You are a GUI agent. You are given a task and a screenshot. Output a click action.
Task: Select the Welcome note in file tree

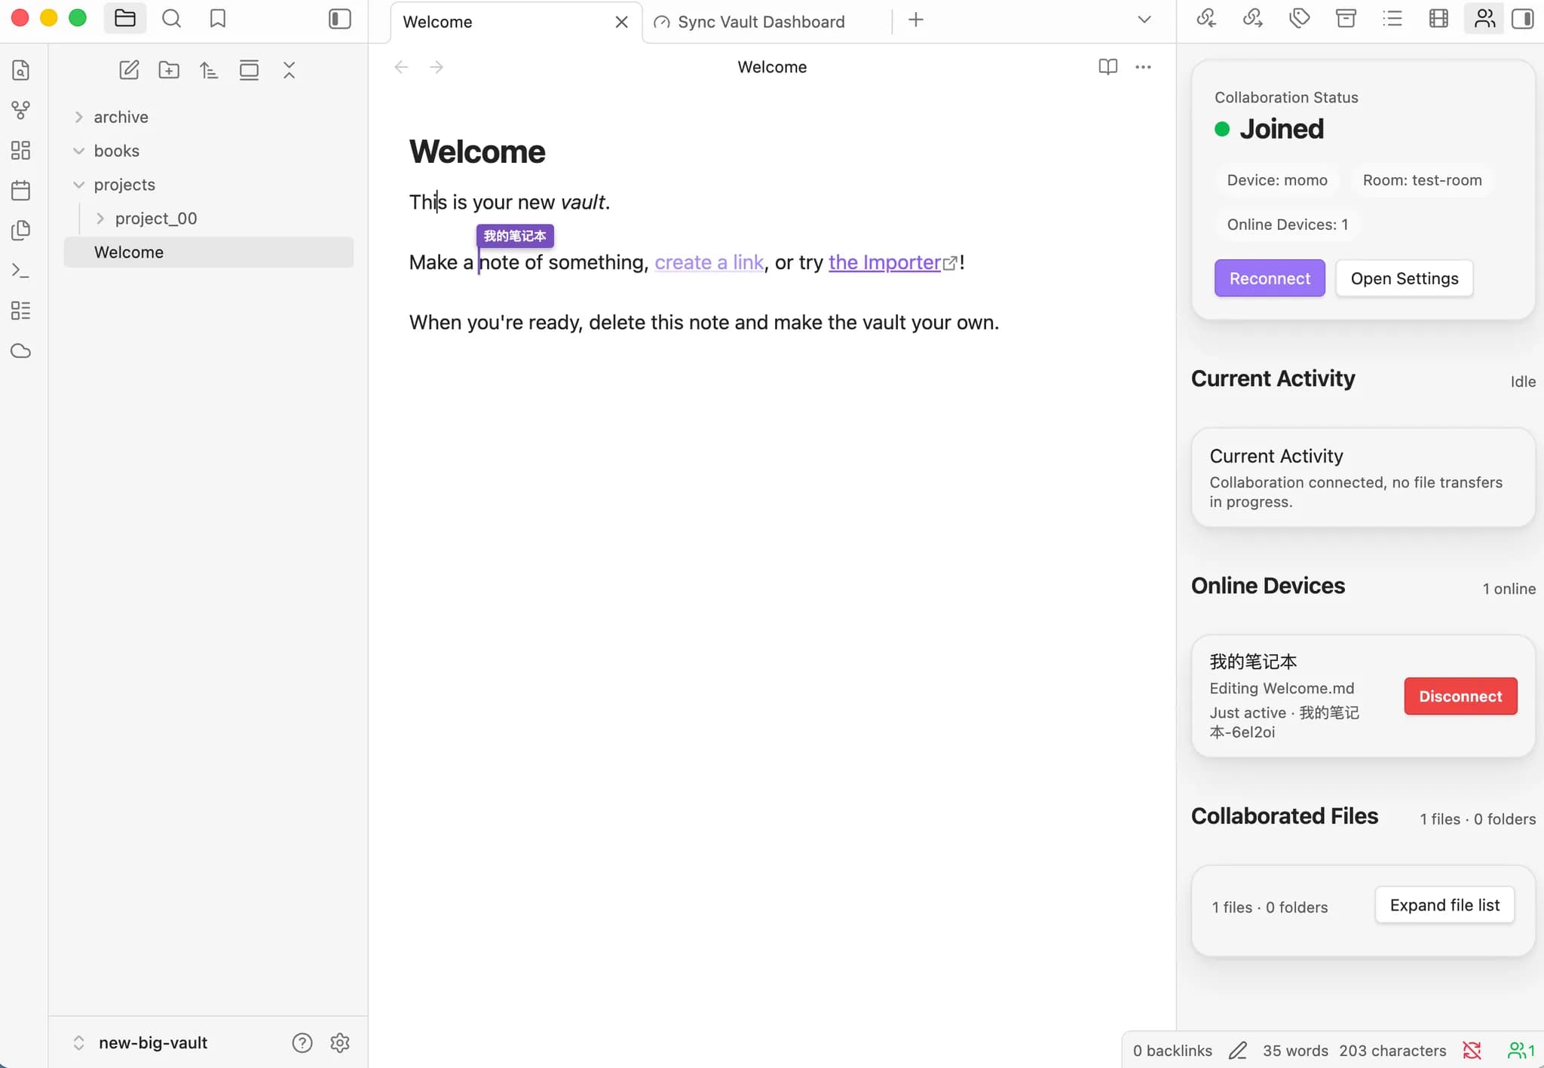[x=209, y=252]
